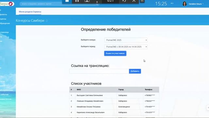
Task: Restart recording with the undo arrow icon
Action: coord(124,1)
